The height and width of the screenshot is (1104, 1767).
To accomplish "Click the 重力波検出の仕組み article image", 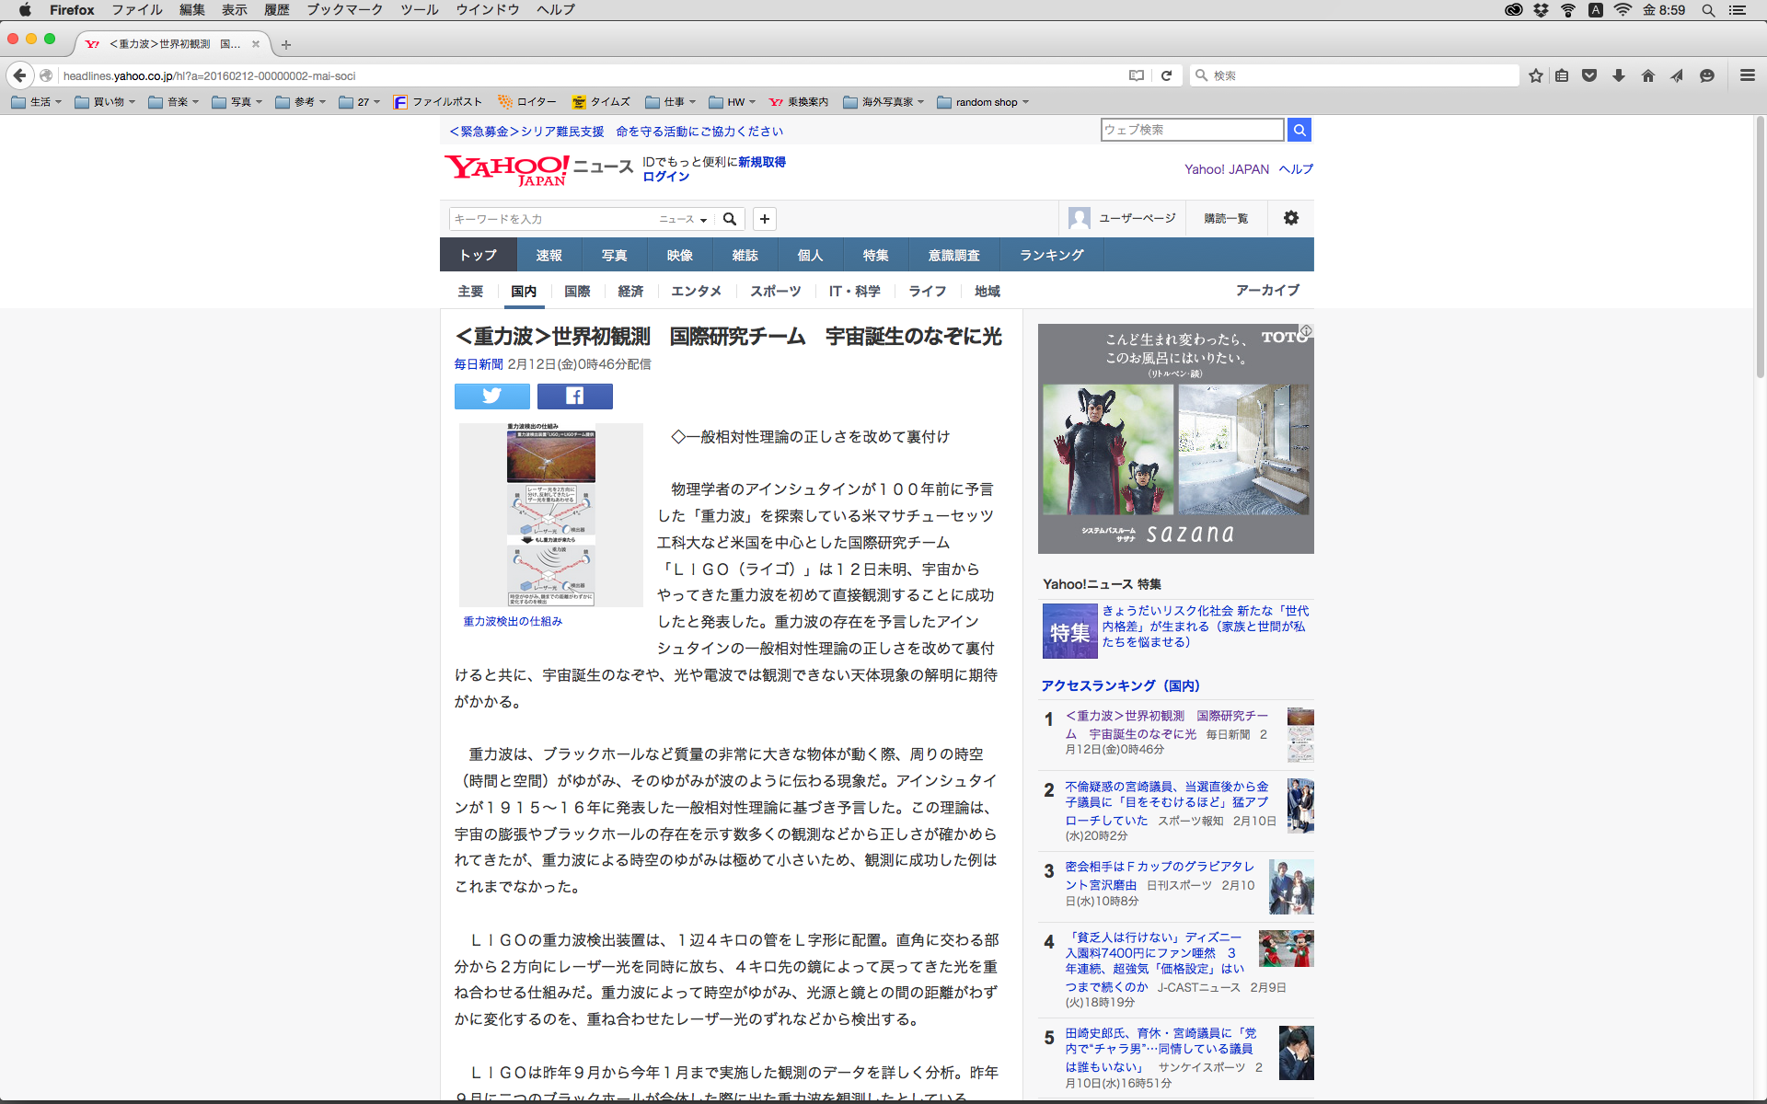I will click(550, 514).
